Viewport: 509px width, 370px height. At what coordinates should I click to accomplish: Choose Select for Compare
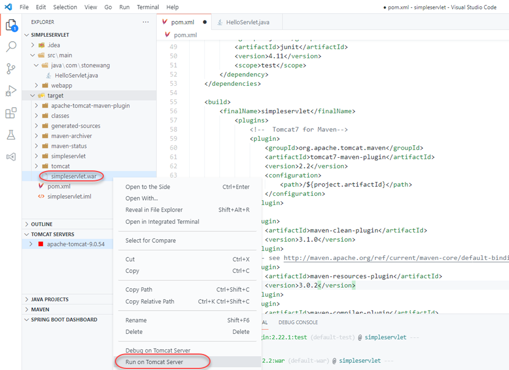coord(187,240)
